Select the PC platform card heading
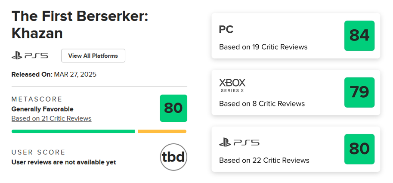The height and width of the screenshot is (183, 393). click(226, 30)
